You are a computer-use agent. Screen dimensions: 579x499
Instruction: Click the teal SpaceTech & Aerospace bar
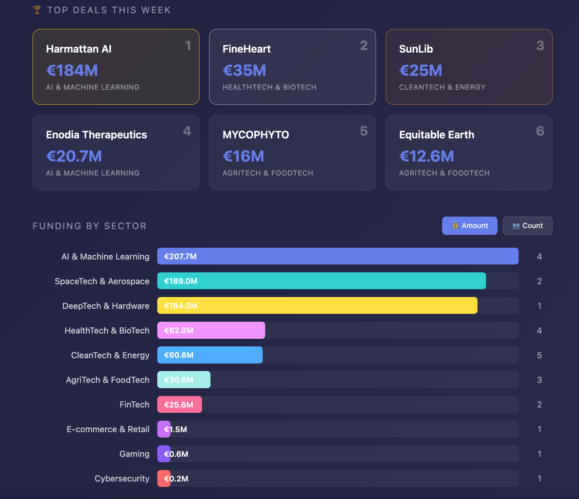(321, 281)
